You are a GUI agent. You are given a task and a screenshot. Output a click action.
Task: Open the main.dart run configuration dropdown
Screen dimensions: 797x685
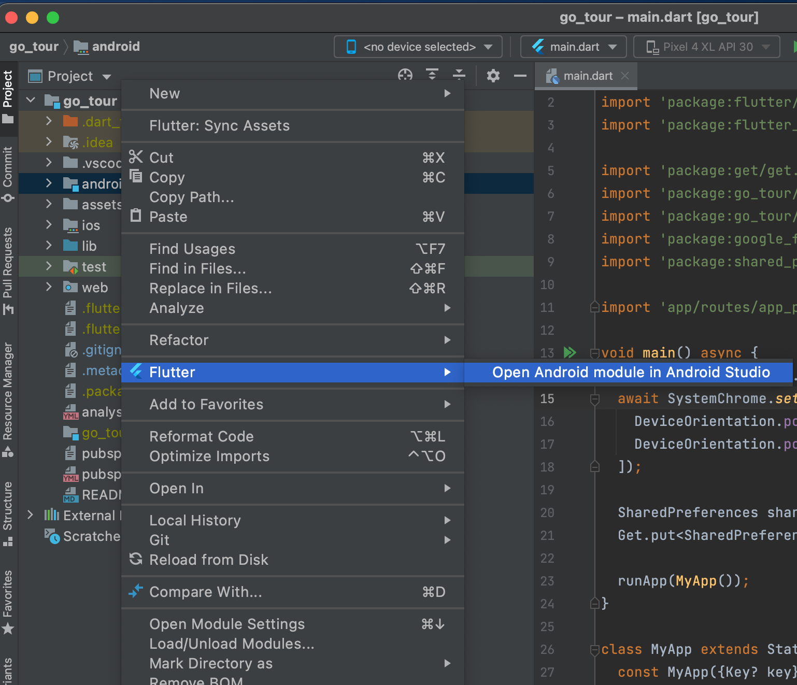[574, 47]
